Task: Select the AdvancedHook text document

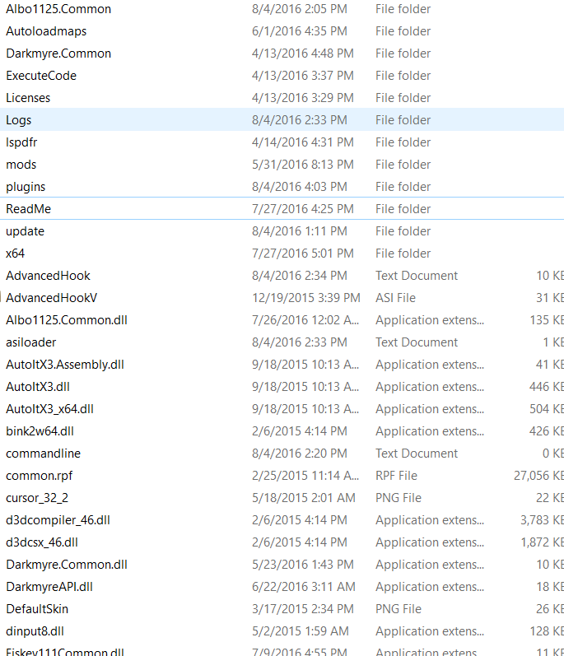Action: pos(48,276)
